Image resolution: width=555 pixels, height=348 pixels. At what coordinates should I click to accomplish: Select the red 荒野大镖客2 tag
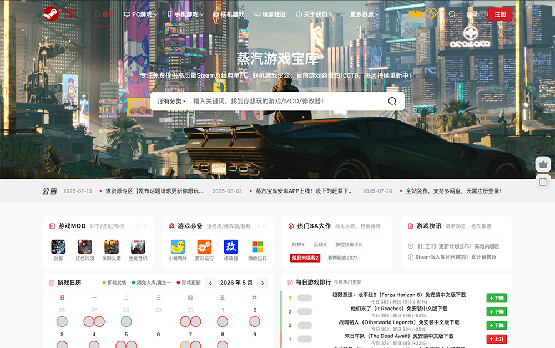pyautogui.click(x=305, y=258)
